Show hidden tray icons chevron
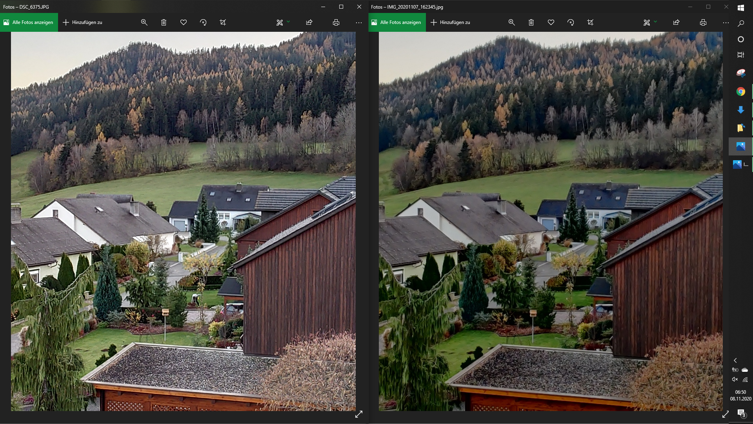The image size is (753, 424). coord(735,360)
